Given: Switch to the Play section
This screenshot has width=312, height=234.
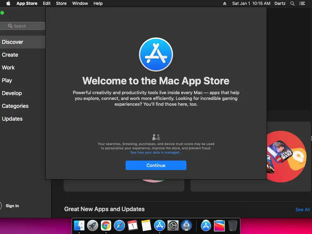Looking at the screenshot, I should coord(7,80).
